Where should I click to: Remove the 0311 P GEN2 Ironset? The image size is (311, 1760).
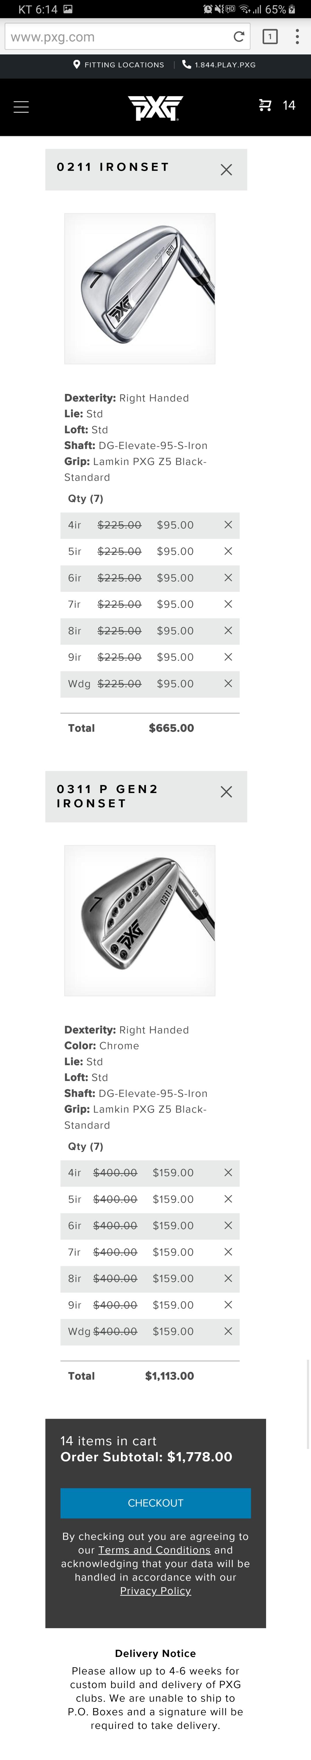click(226, 792)
